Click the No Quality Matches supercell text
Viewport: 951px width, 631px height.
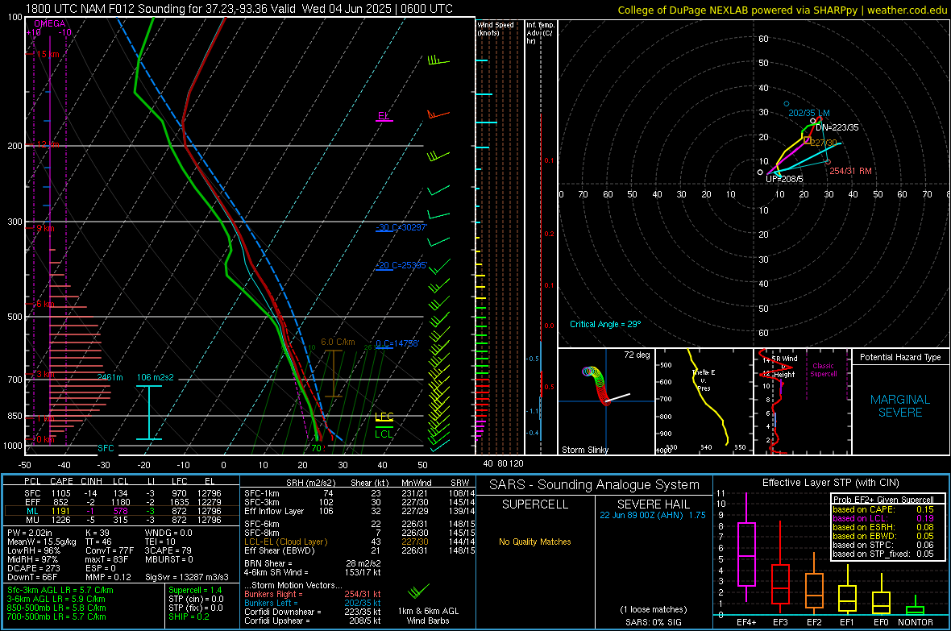[x=535, y=542]
